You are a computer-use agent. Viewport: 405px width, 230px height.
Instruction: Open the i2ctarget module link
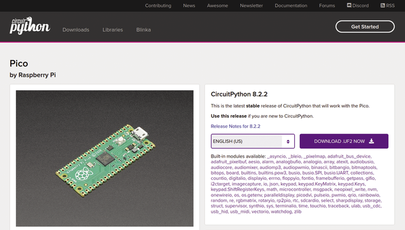pos(220,184)
